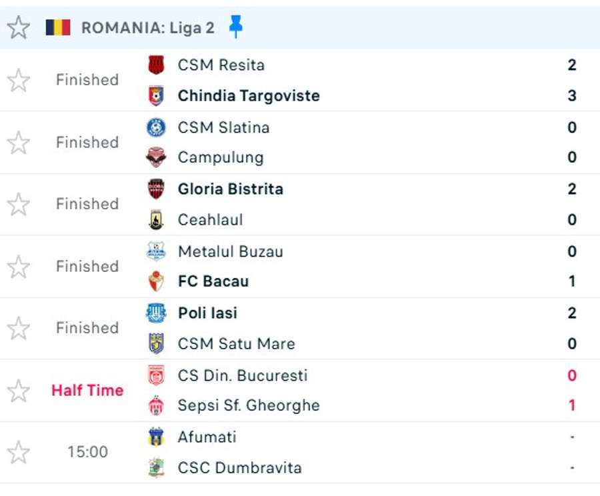Open Chindia Targoviste team name
Viewport: 600px width, 496px height.
249,96
